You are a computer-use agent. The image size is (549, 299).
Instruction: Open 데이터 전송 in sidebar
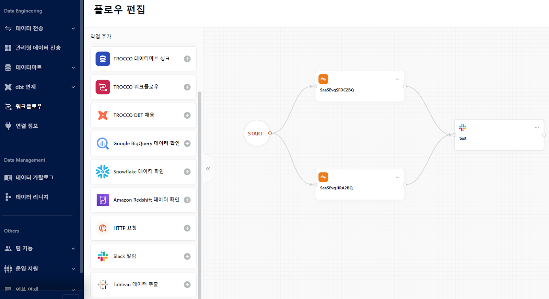point(29,28)
